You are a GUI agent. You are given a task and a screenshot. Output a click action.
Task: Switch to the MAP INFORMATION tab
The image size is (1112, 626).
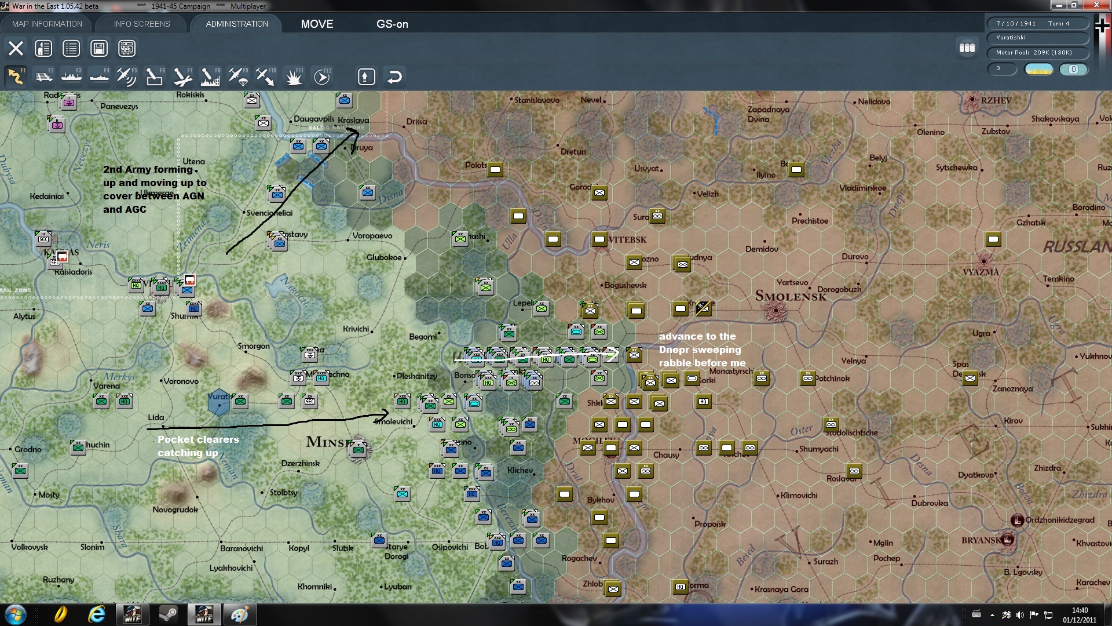pyautogui.click(x=47, y=24)
